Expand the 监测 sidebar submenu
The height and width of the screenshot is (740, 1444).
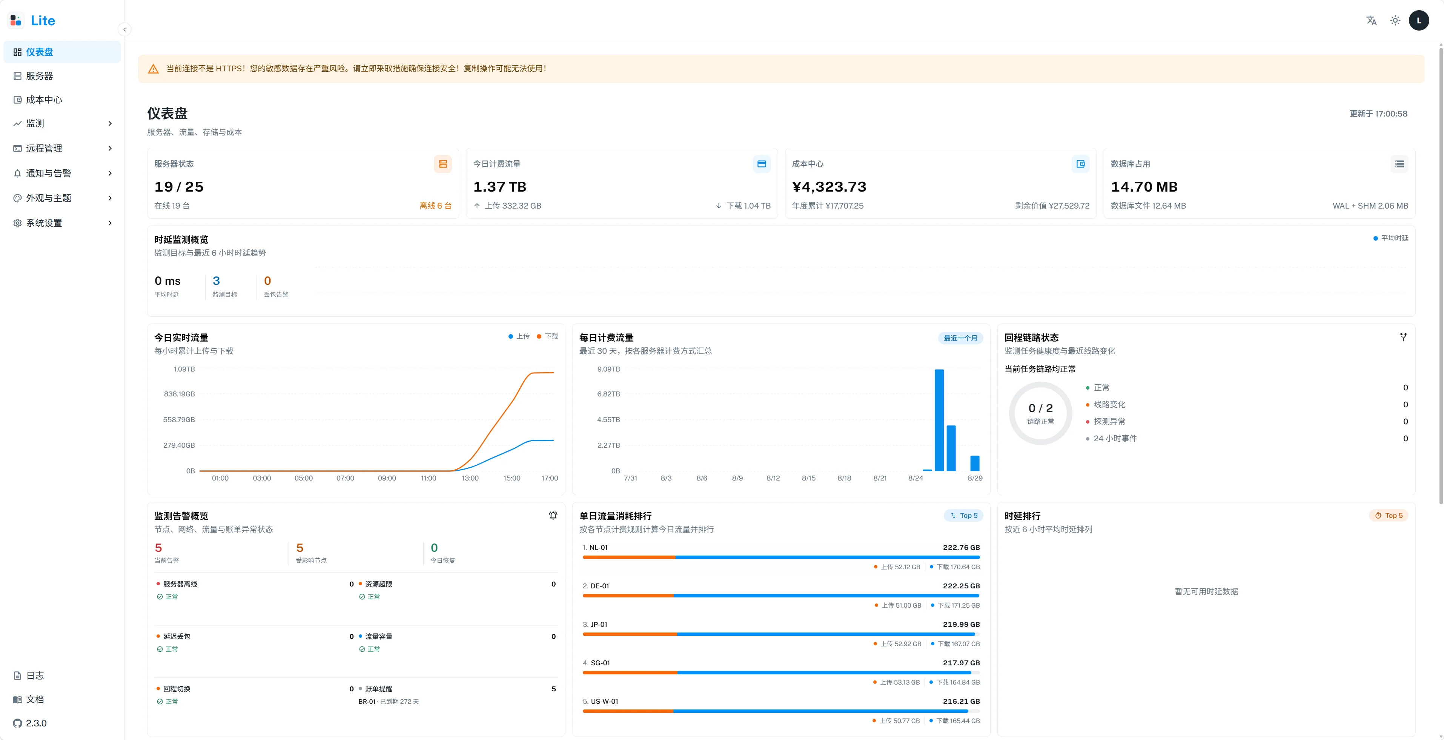click(x=62, y=123)
